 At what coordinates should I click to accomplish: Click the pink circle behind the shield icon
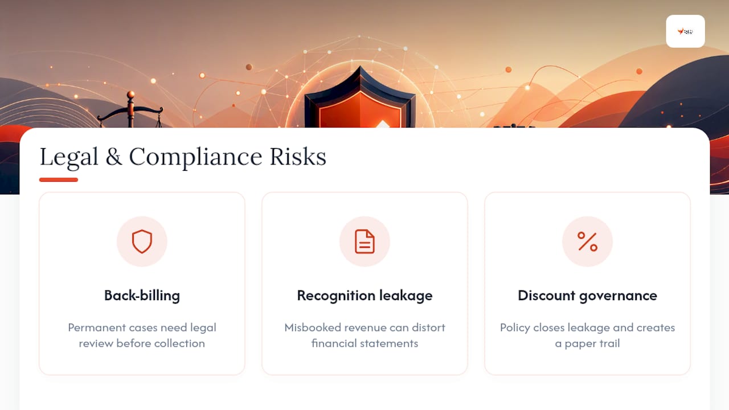tap(142, 241)
